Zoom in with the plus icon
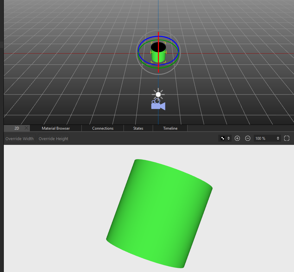 (x=237, y=139)
